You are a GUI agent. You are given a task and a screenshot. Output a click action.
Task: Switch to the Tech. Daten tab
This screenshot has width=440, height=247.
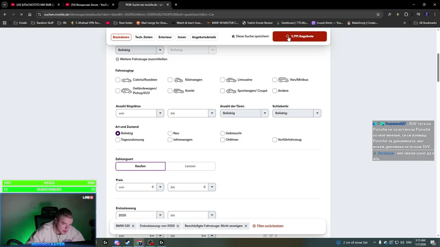(144, 37)
